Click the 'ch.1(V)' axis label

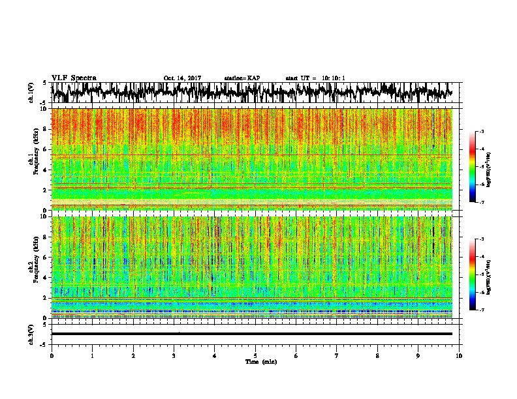(x=31, y=93)
